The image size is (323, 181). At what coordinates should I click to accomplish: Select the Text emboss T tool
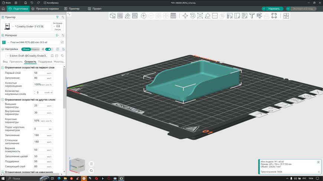[x=252, y=16]
